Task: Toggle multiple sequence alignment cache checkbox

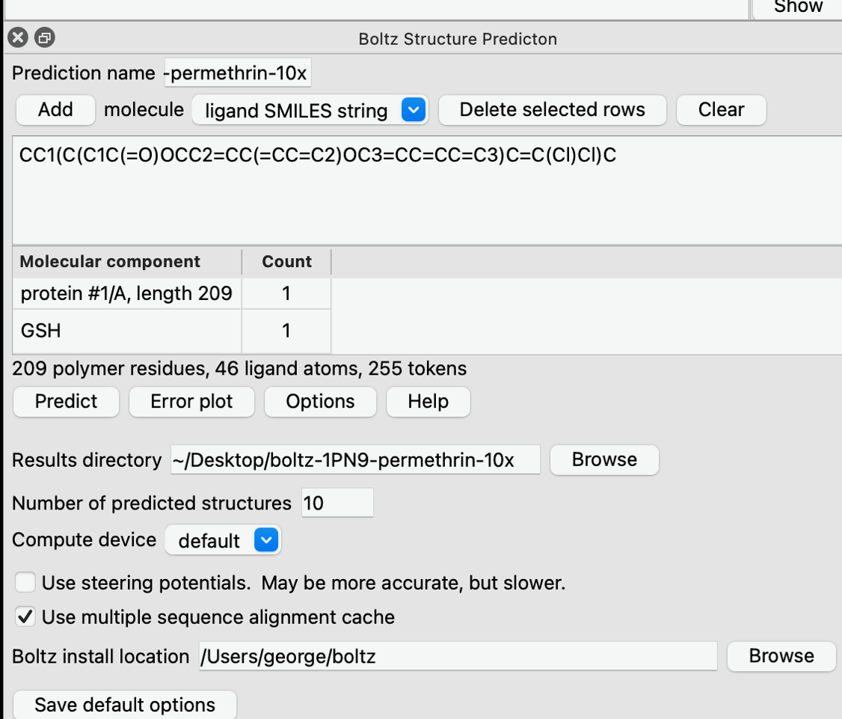Action: tap(25, 617)
